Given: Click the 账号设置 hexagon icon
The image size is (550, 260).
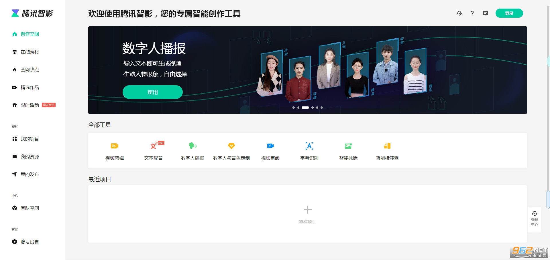Looking at the screenshot, I should pyautogui.click(x=15, y=242).
